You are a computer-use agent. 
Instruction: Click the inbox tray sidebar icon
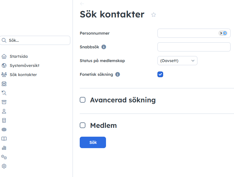4,84
